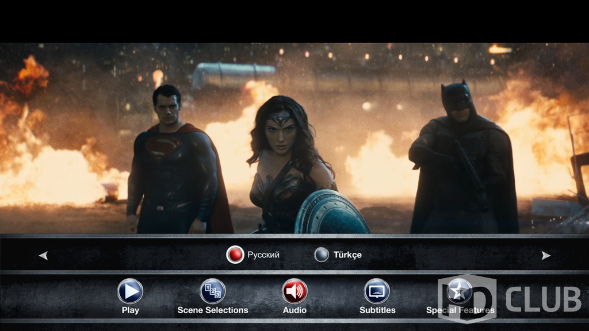Click the Scene Selections label

[x=213, y=310]
